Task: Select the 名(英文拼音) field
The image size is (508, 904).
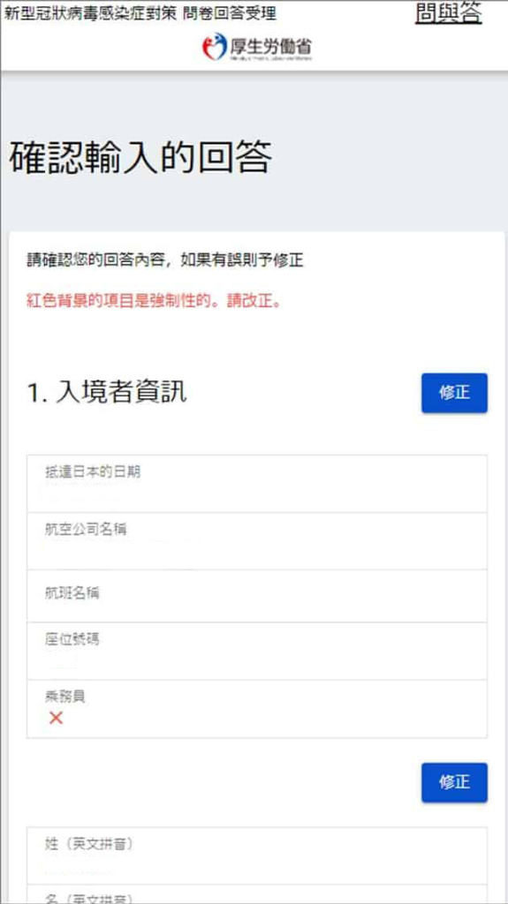Action: tap(257, 894)
